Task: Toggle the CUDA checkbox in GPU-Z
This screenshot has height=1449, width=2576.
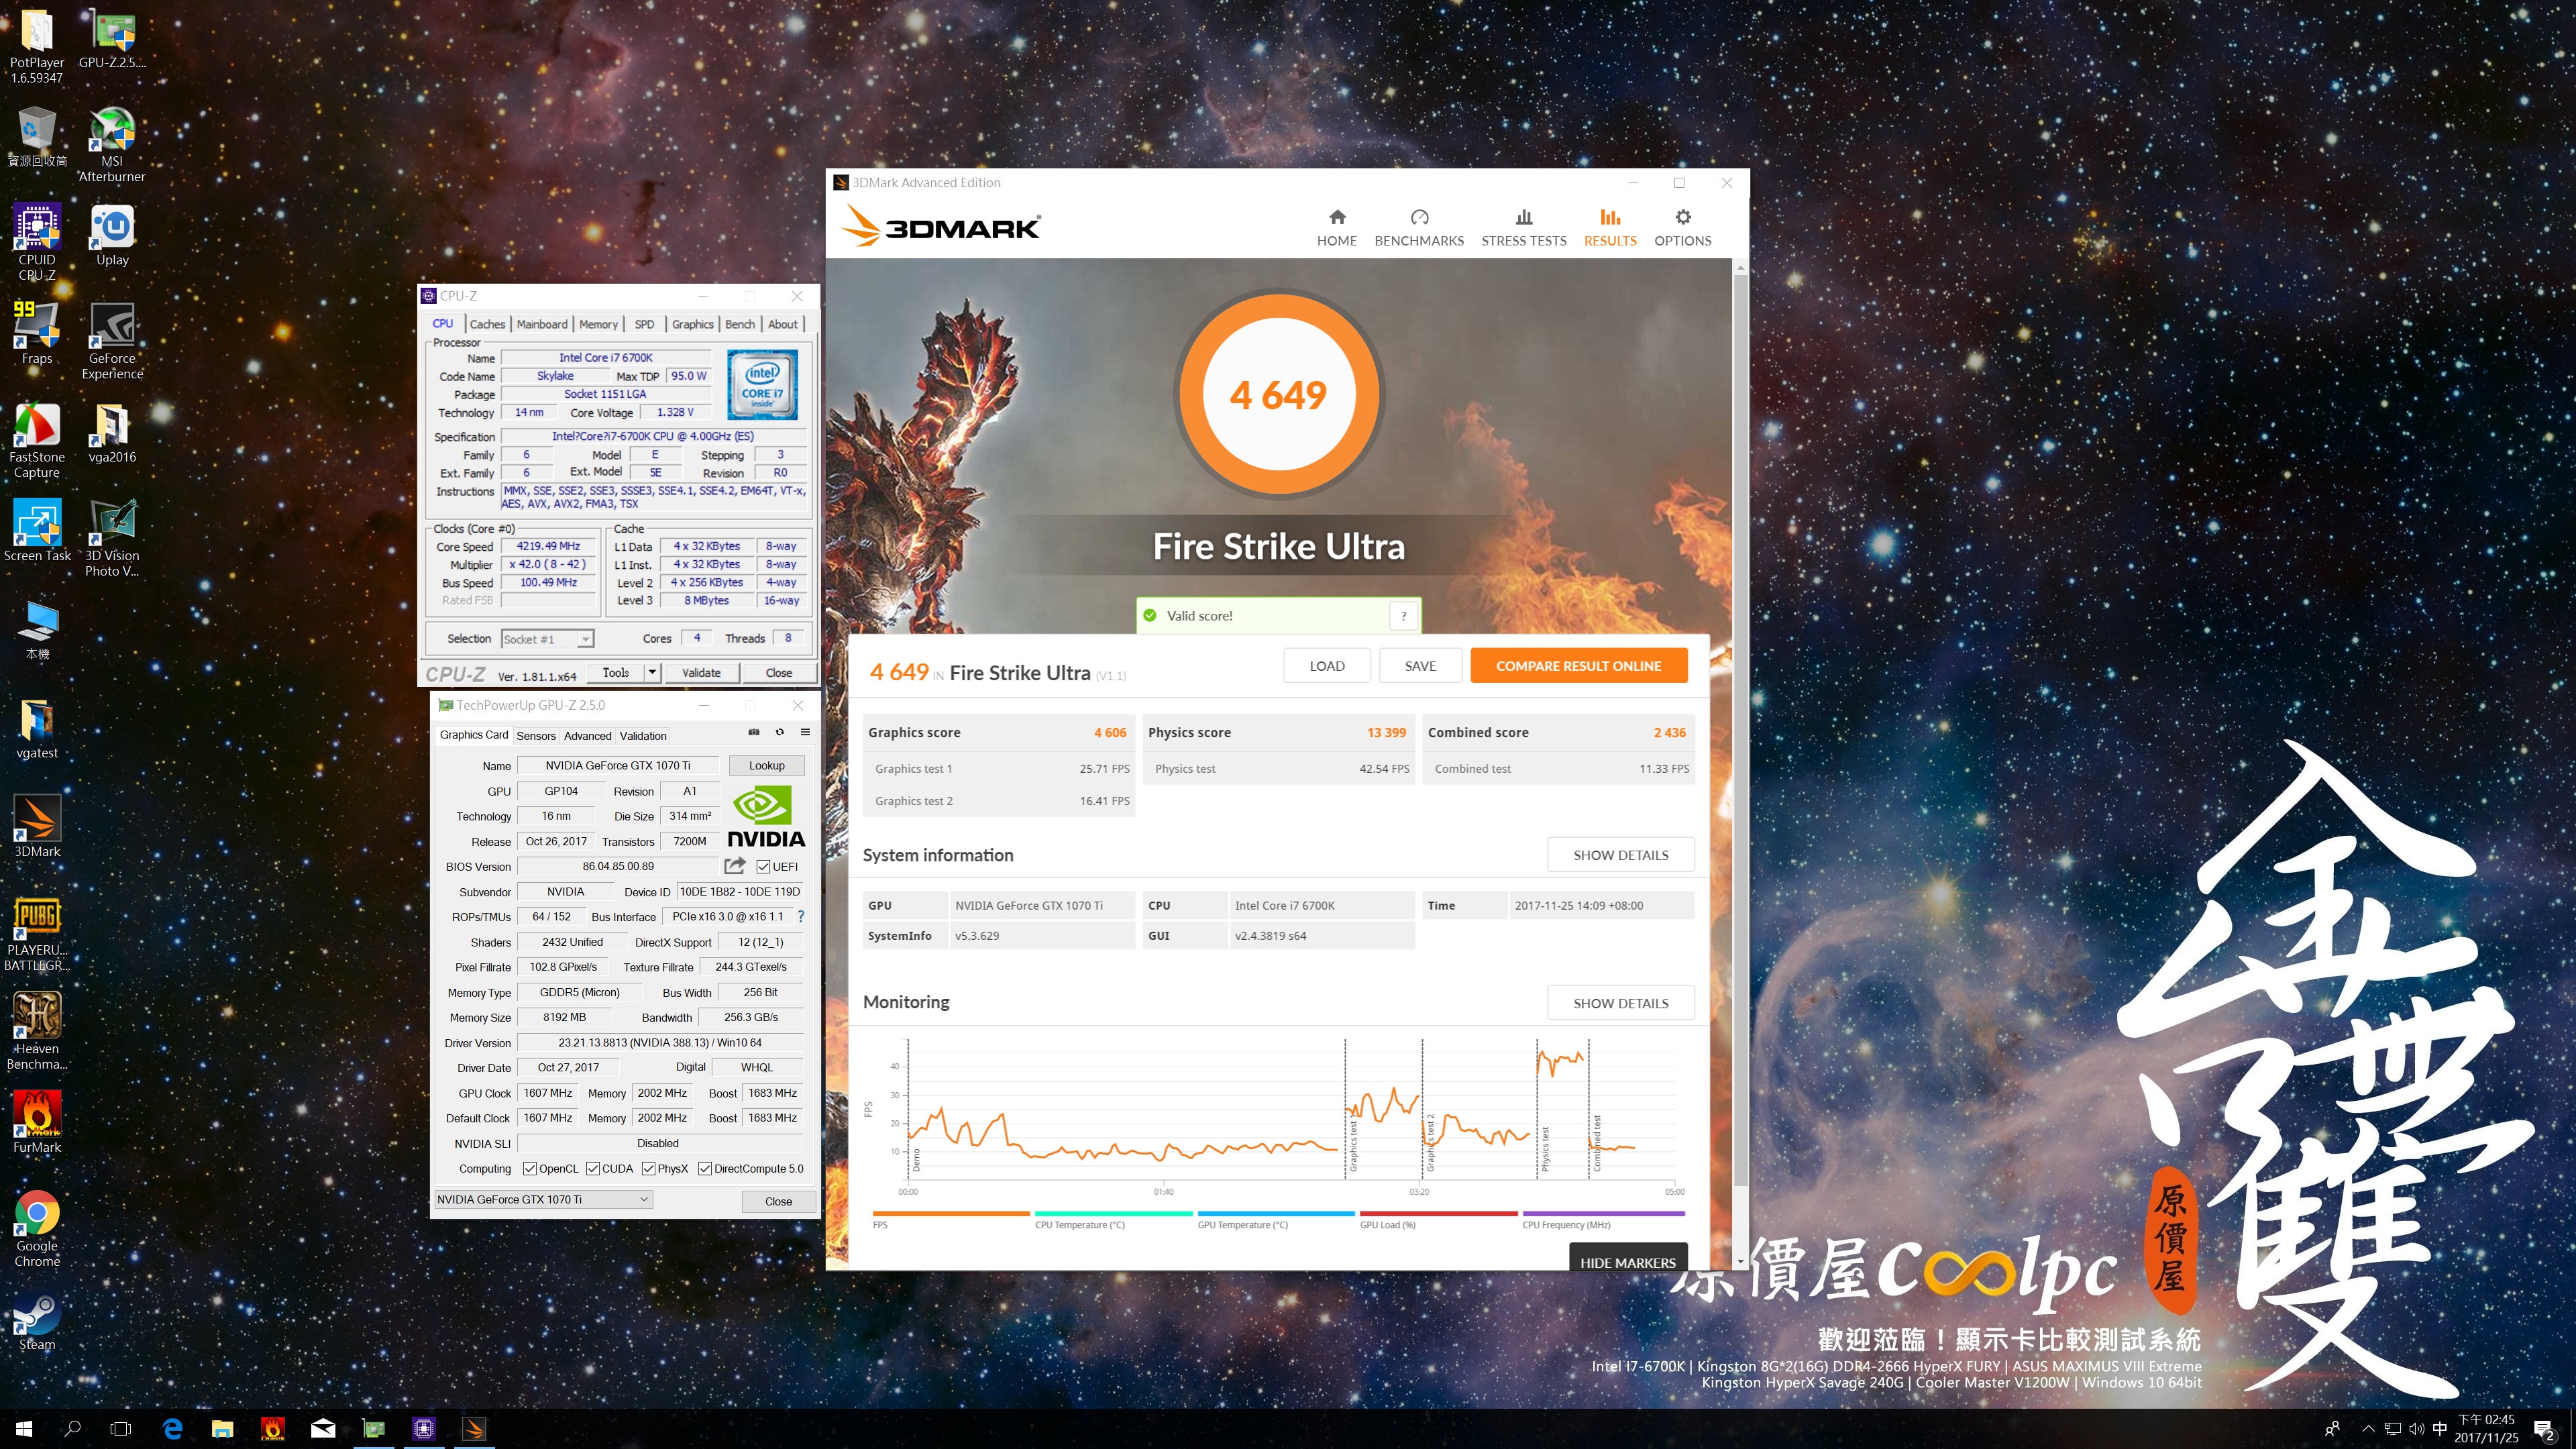Action: (x=593, y=1168)
